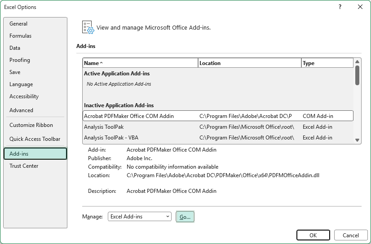Screen dimensions: 371x244
Task: Click the PDFMOfficeAddin.dll location path text
Action: 223,175
